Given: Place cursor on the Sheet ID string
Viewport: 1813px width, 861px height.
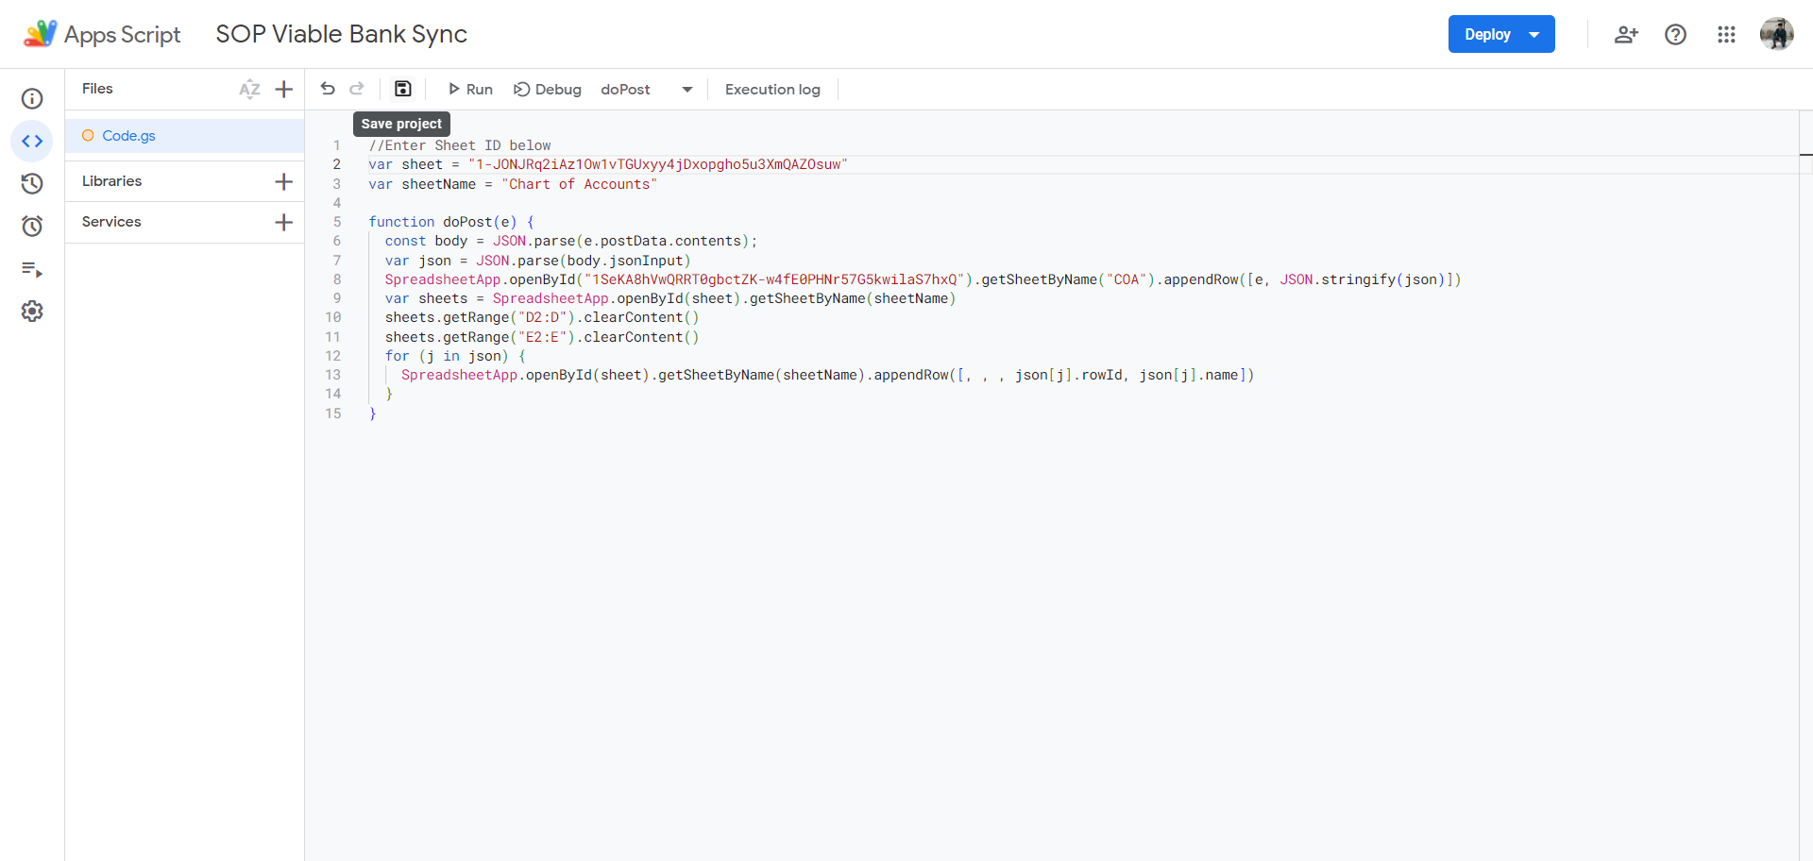Looking at the screenshot, I should [x=657, y=164].
